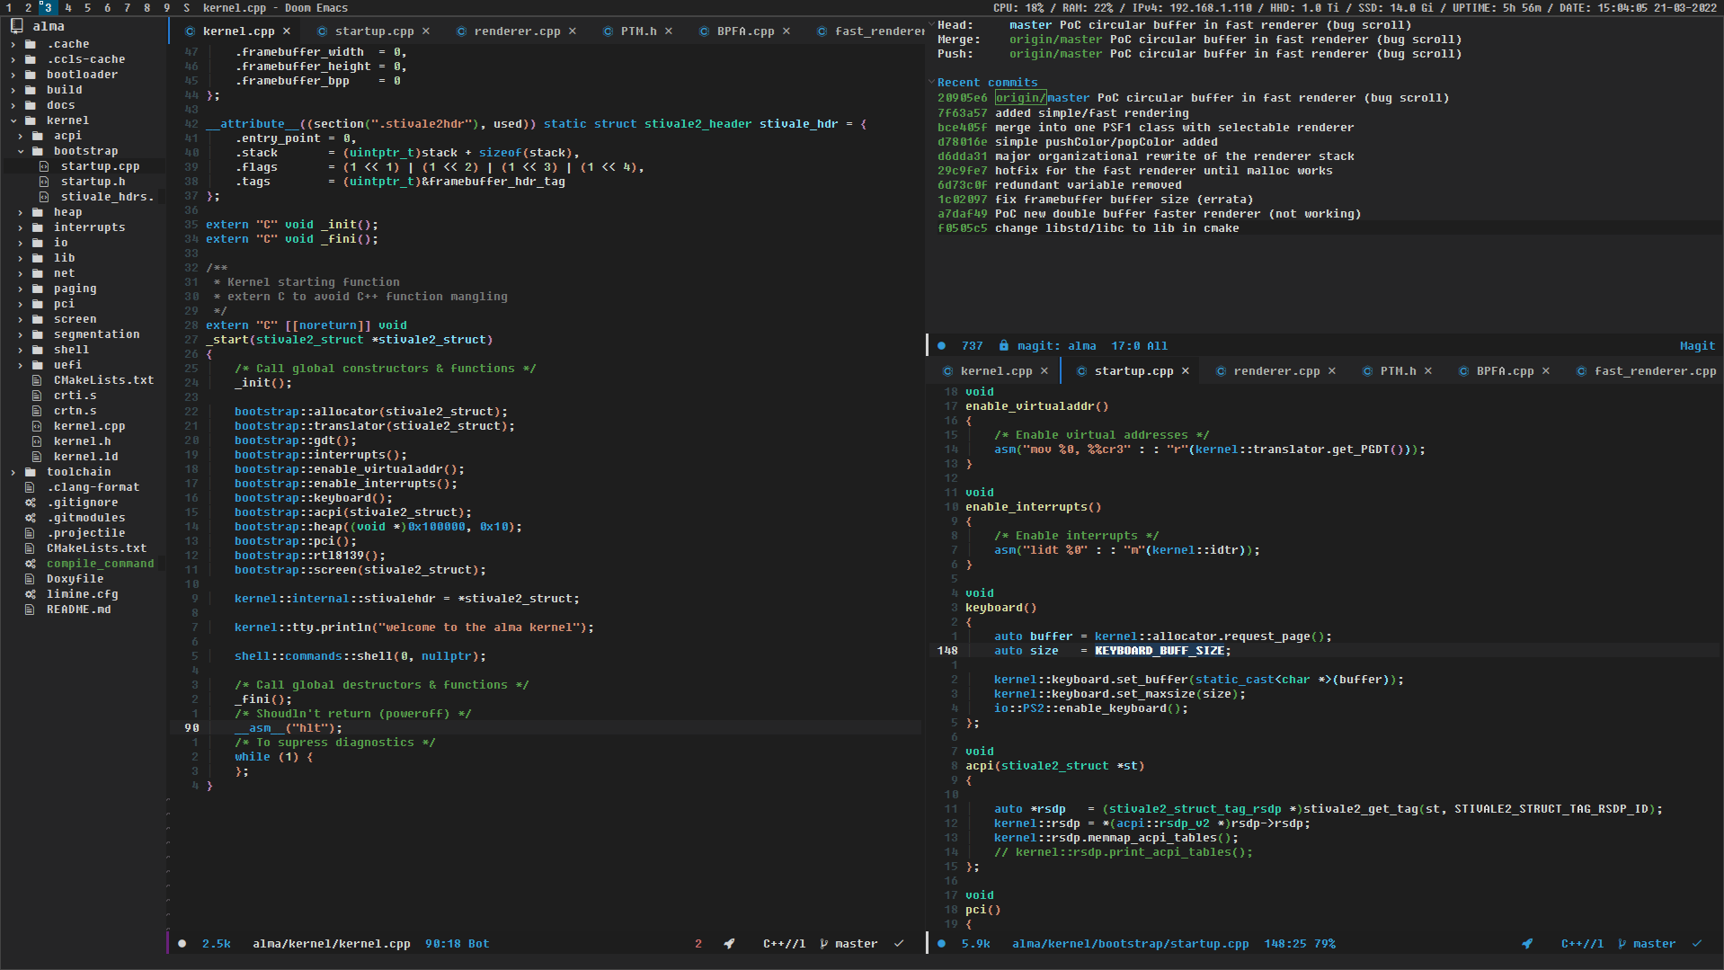1724x970 pixels.
Task: Click the rocket icon in right modeline
Action: (1527, 944)
